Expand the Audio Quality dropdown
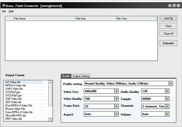Screen dimensions: 182x127 [x=167, y=91]
